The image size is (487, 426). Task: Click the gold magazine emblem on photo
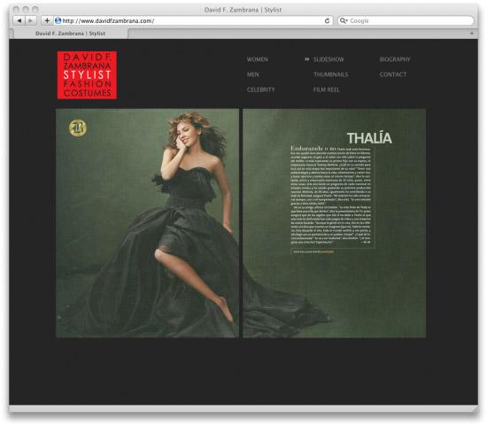[x=77, y=128]
